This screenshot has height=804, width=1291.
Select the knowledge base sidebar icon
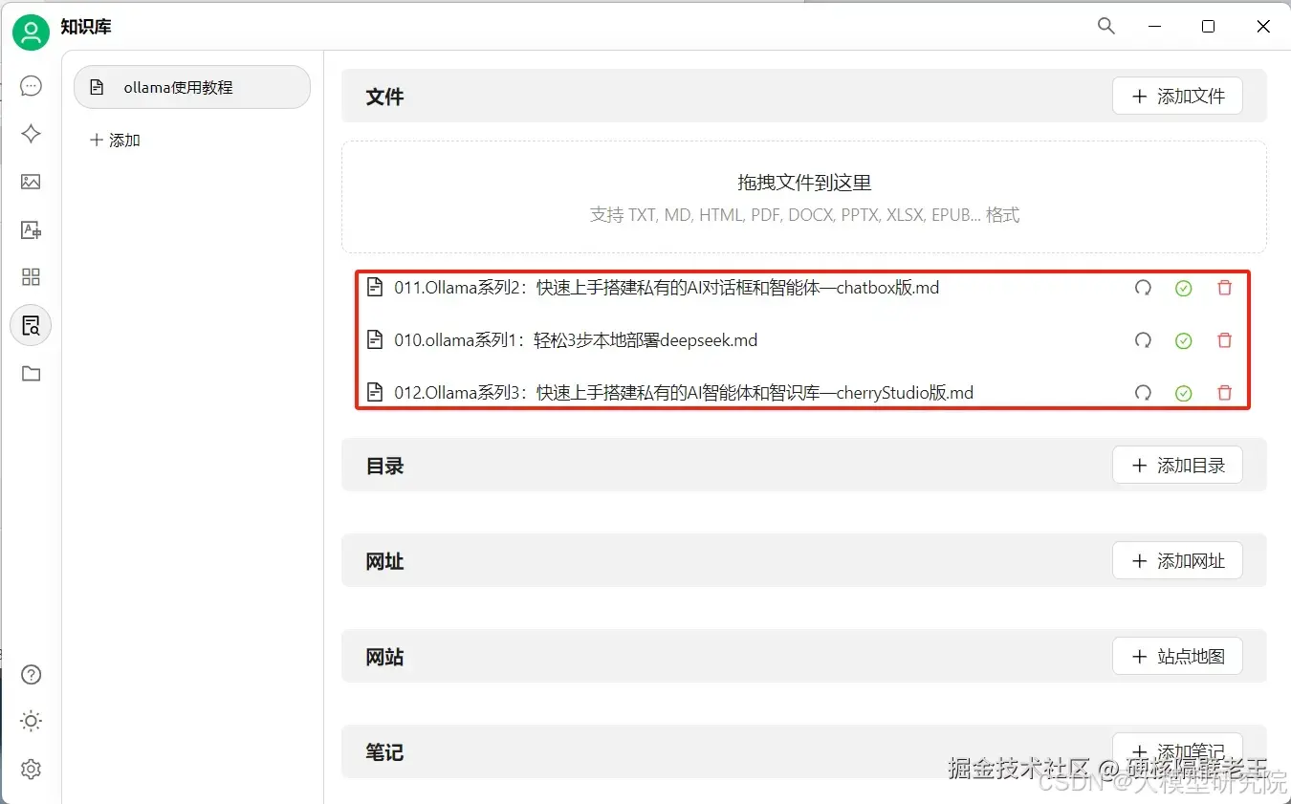pyautogui.click(x=31, y=325)
